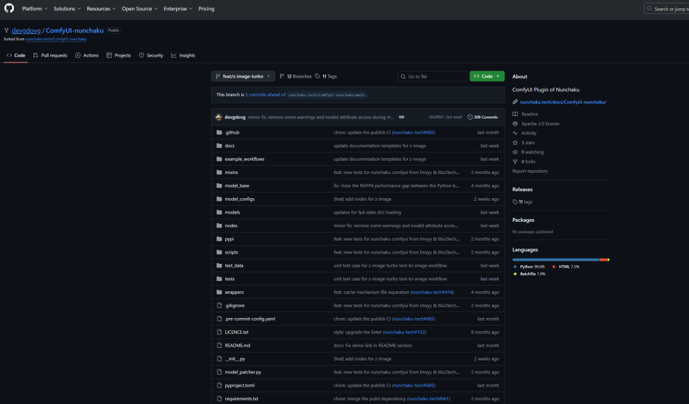
Task: Open the green Code dropdown button
Action: [487, 76]
